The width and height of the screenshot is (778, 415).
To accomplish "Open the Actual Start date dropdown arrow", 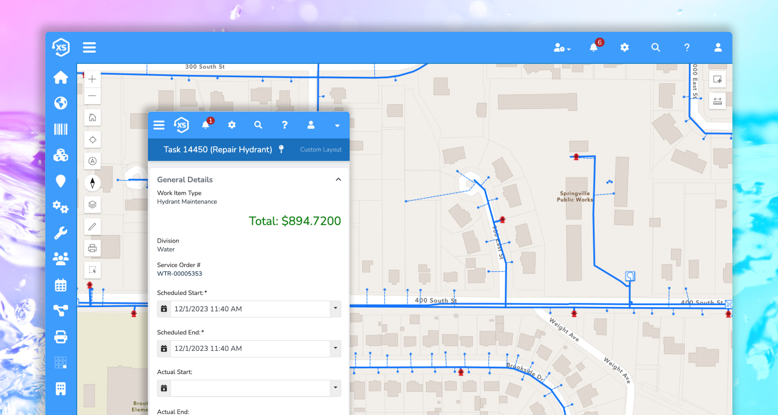I will 336,388.
